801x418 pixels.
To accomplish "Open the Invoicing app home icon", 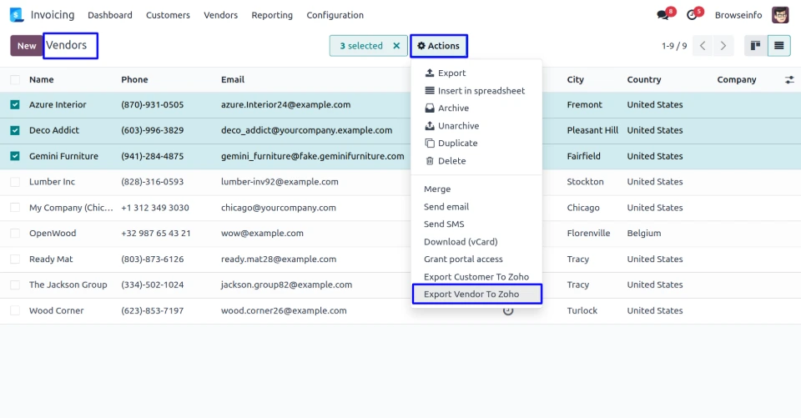I will click(17, 15).
